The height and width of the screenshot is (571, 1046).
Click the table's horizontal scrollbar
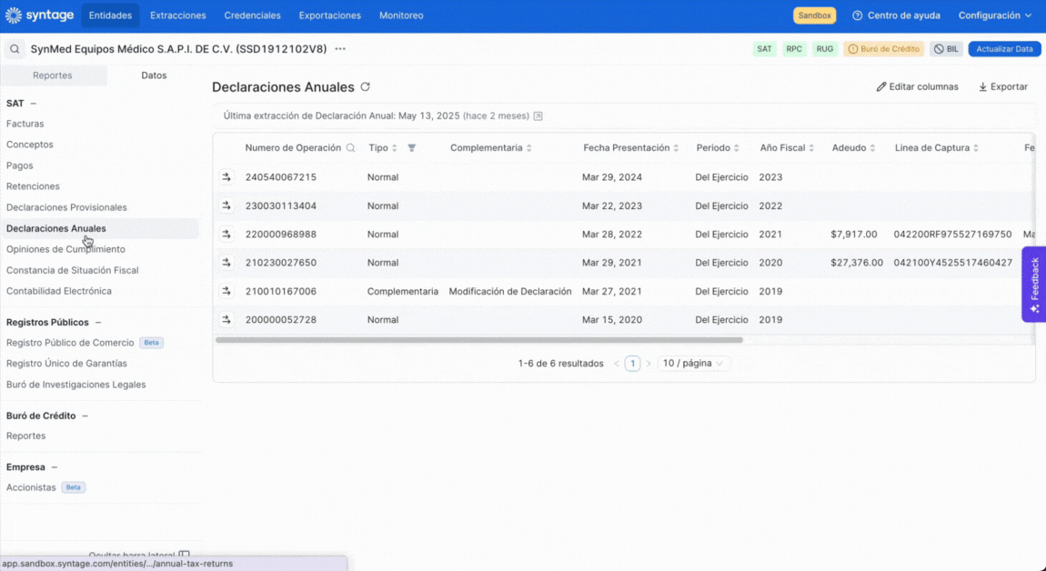pyautogui.click(x=479, y=340)
